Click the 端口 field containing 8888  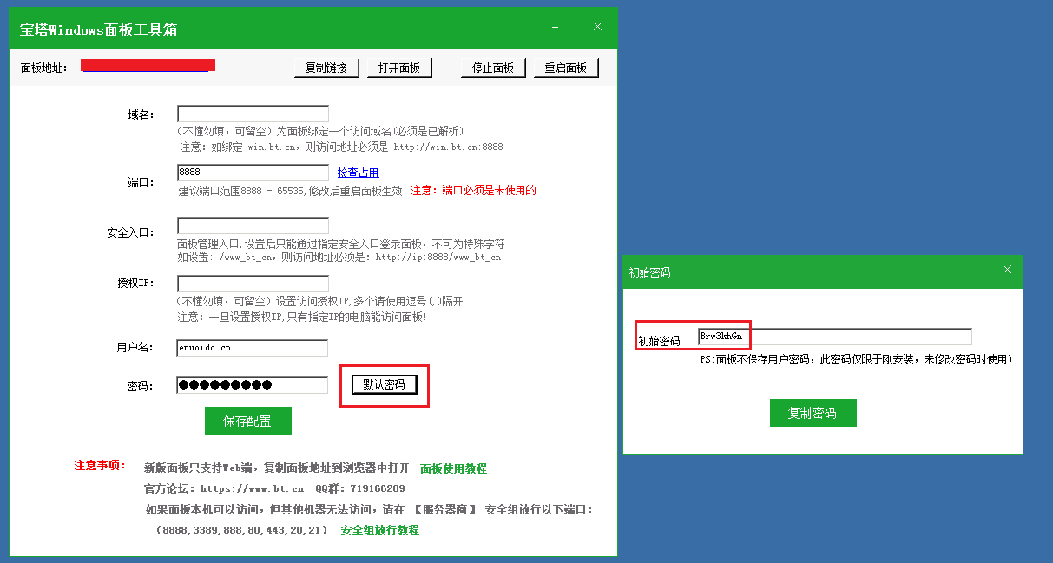253,173
